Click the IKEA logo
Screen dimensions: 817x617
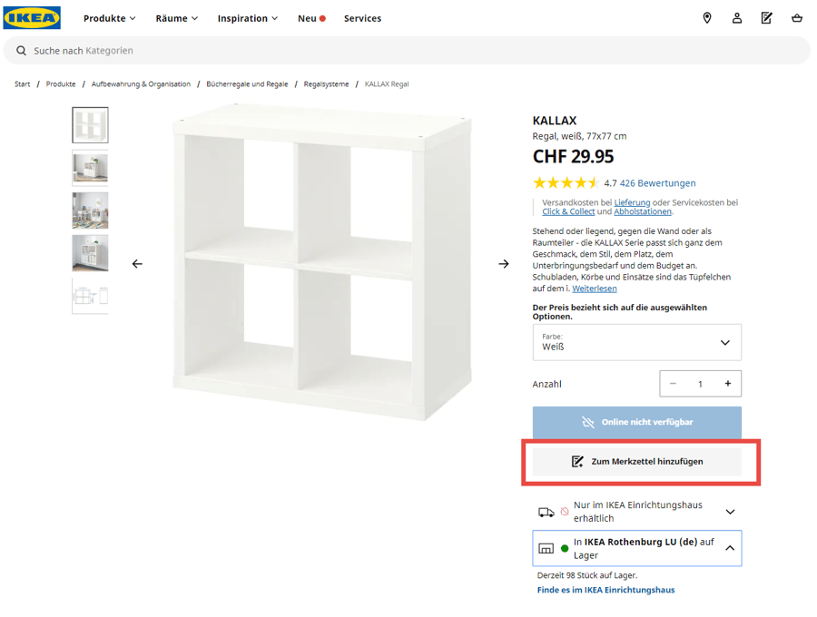[32, 17]
